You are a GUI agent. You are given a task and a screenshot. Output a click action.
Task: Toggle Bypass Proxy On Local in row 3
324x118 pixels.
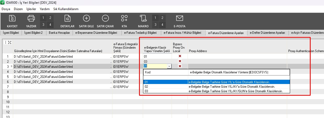[180, 66]
